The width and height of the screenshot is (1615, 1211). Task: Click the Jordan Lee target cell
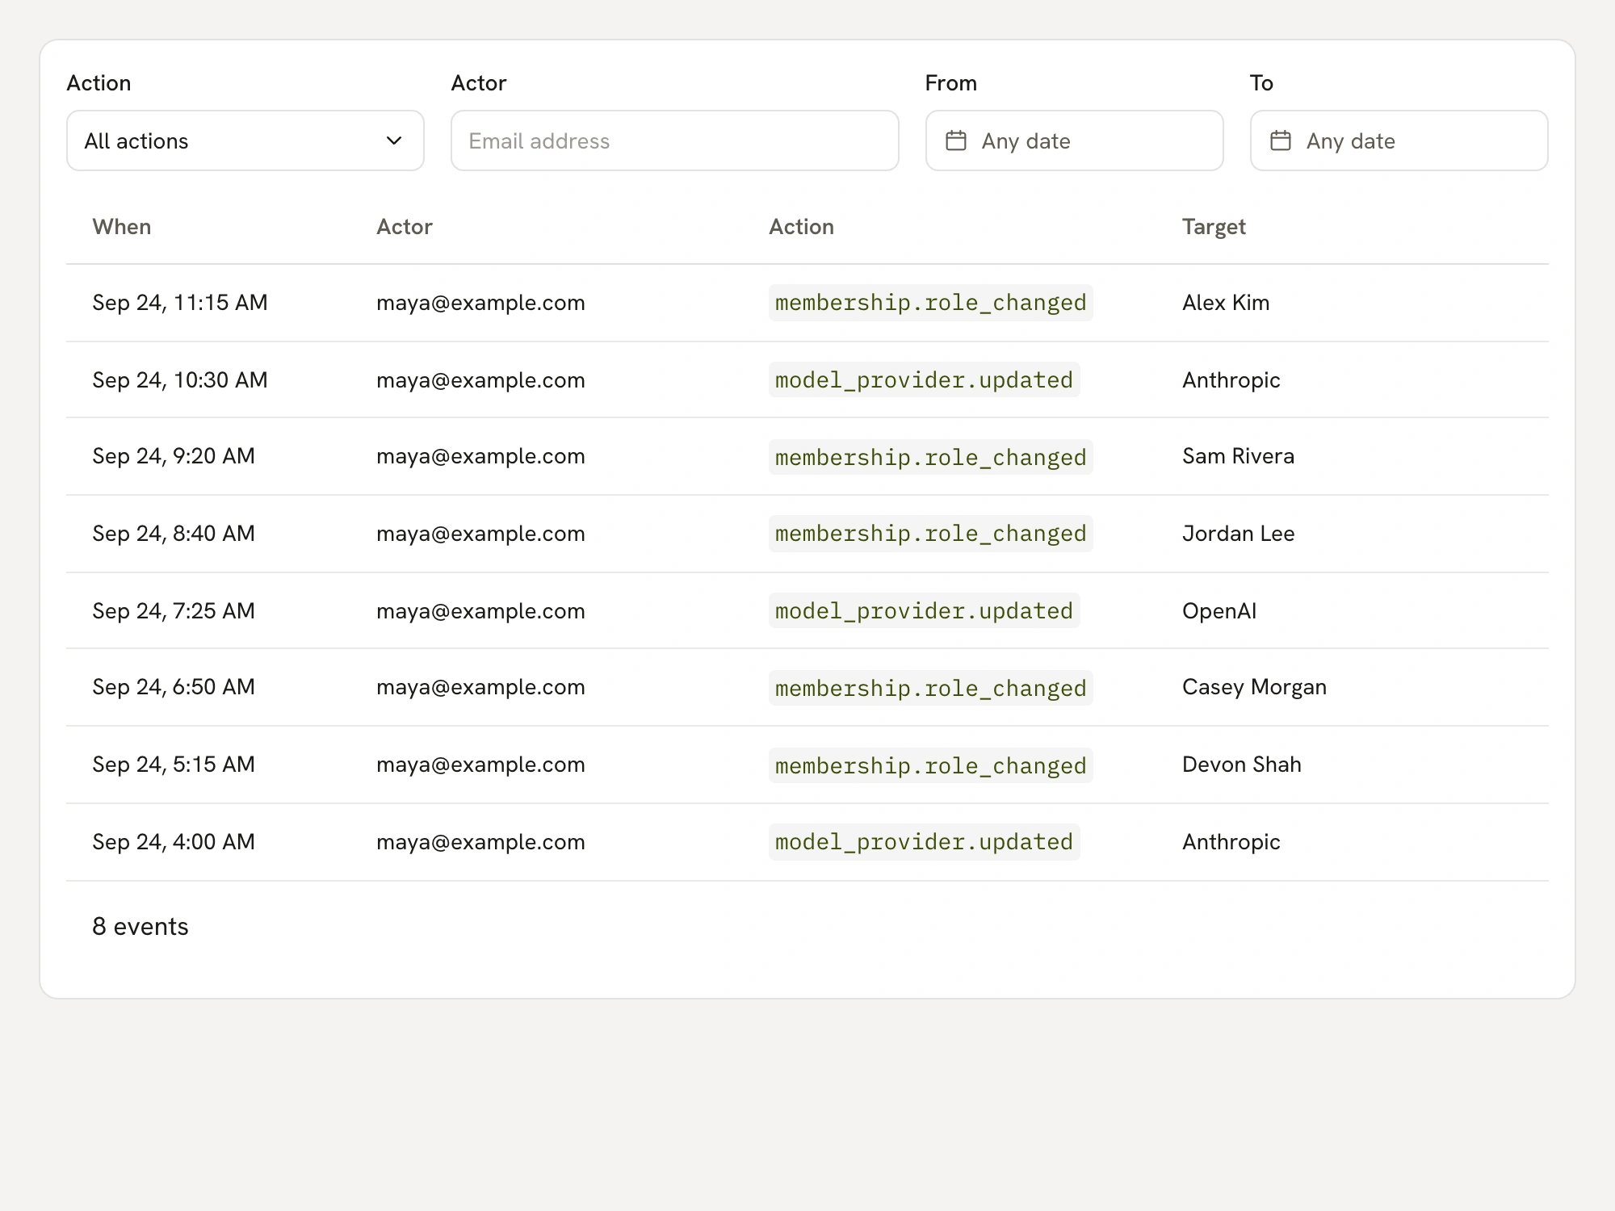coord(1238,534)
